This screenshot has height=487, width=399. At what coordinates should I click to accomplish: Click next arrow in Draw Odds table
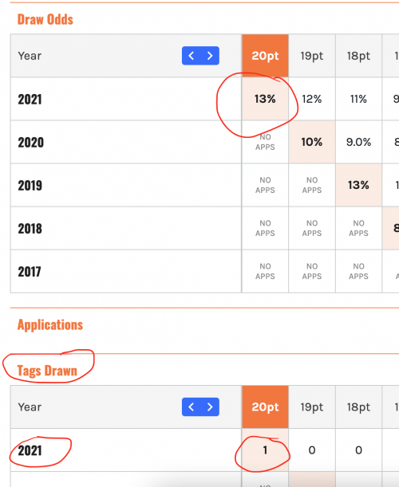[210, 56]
